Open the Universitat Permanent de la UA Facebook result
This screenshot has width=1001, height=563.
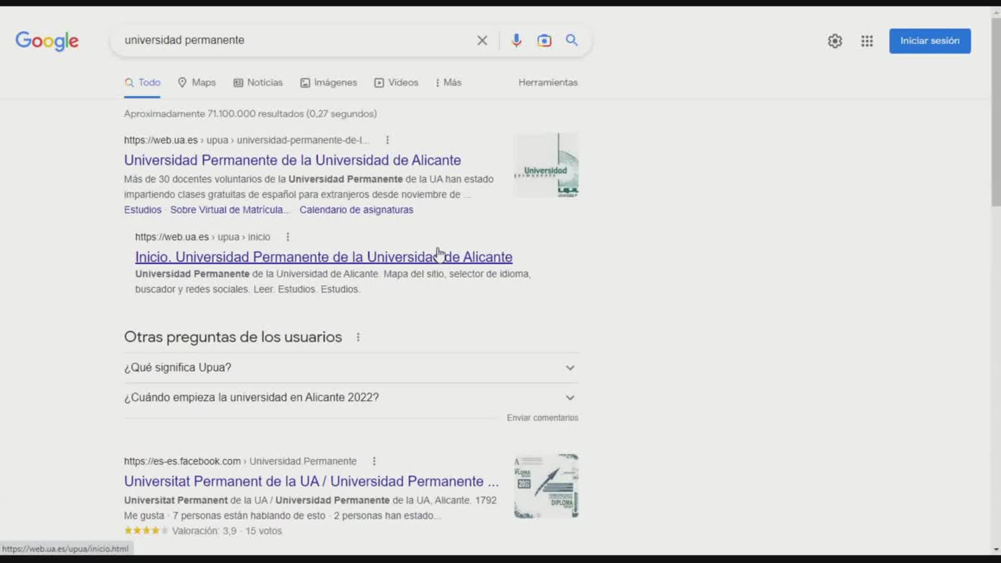click(311, 481)
